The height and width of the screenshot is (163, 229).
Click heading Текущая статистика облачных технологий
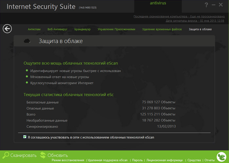(x=69, y=94)
